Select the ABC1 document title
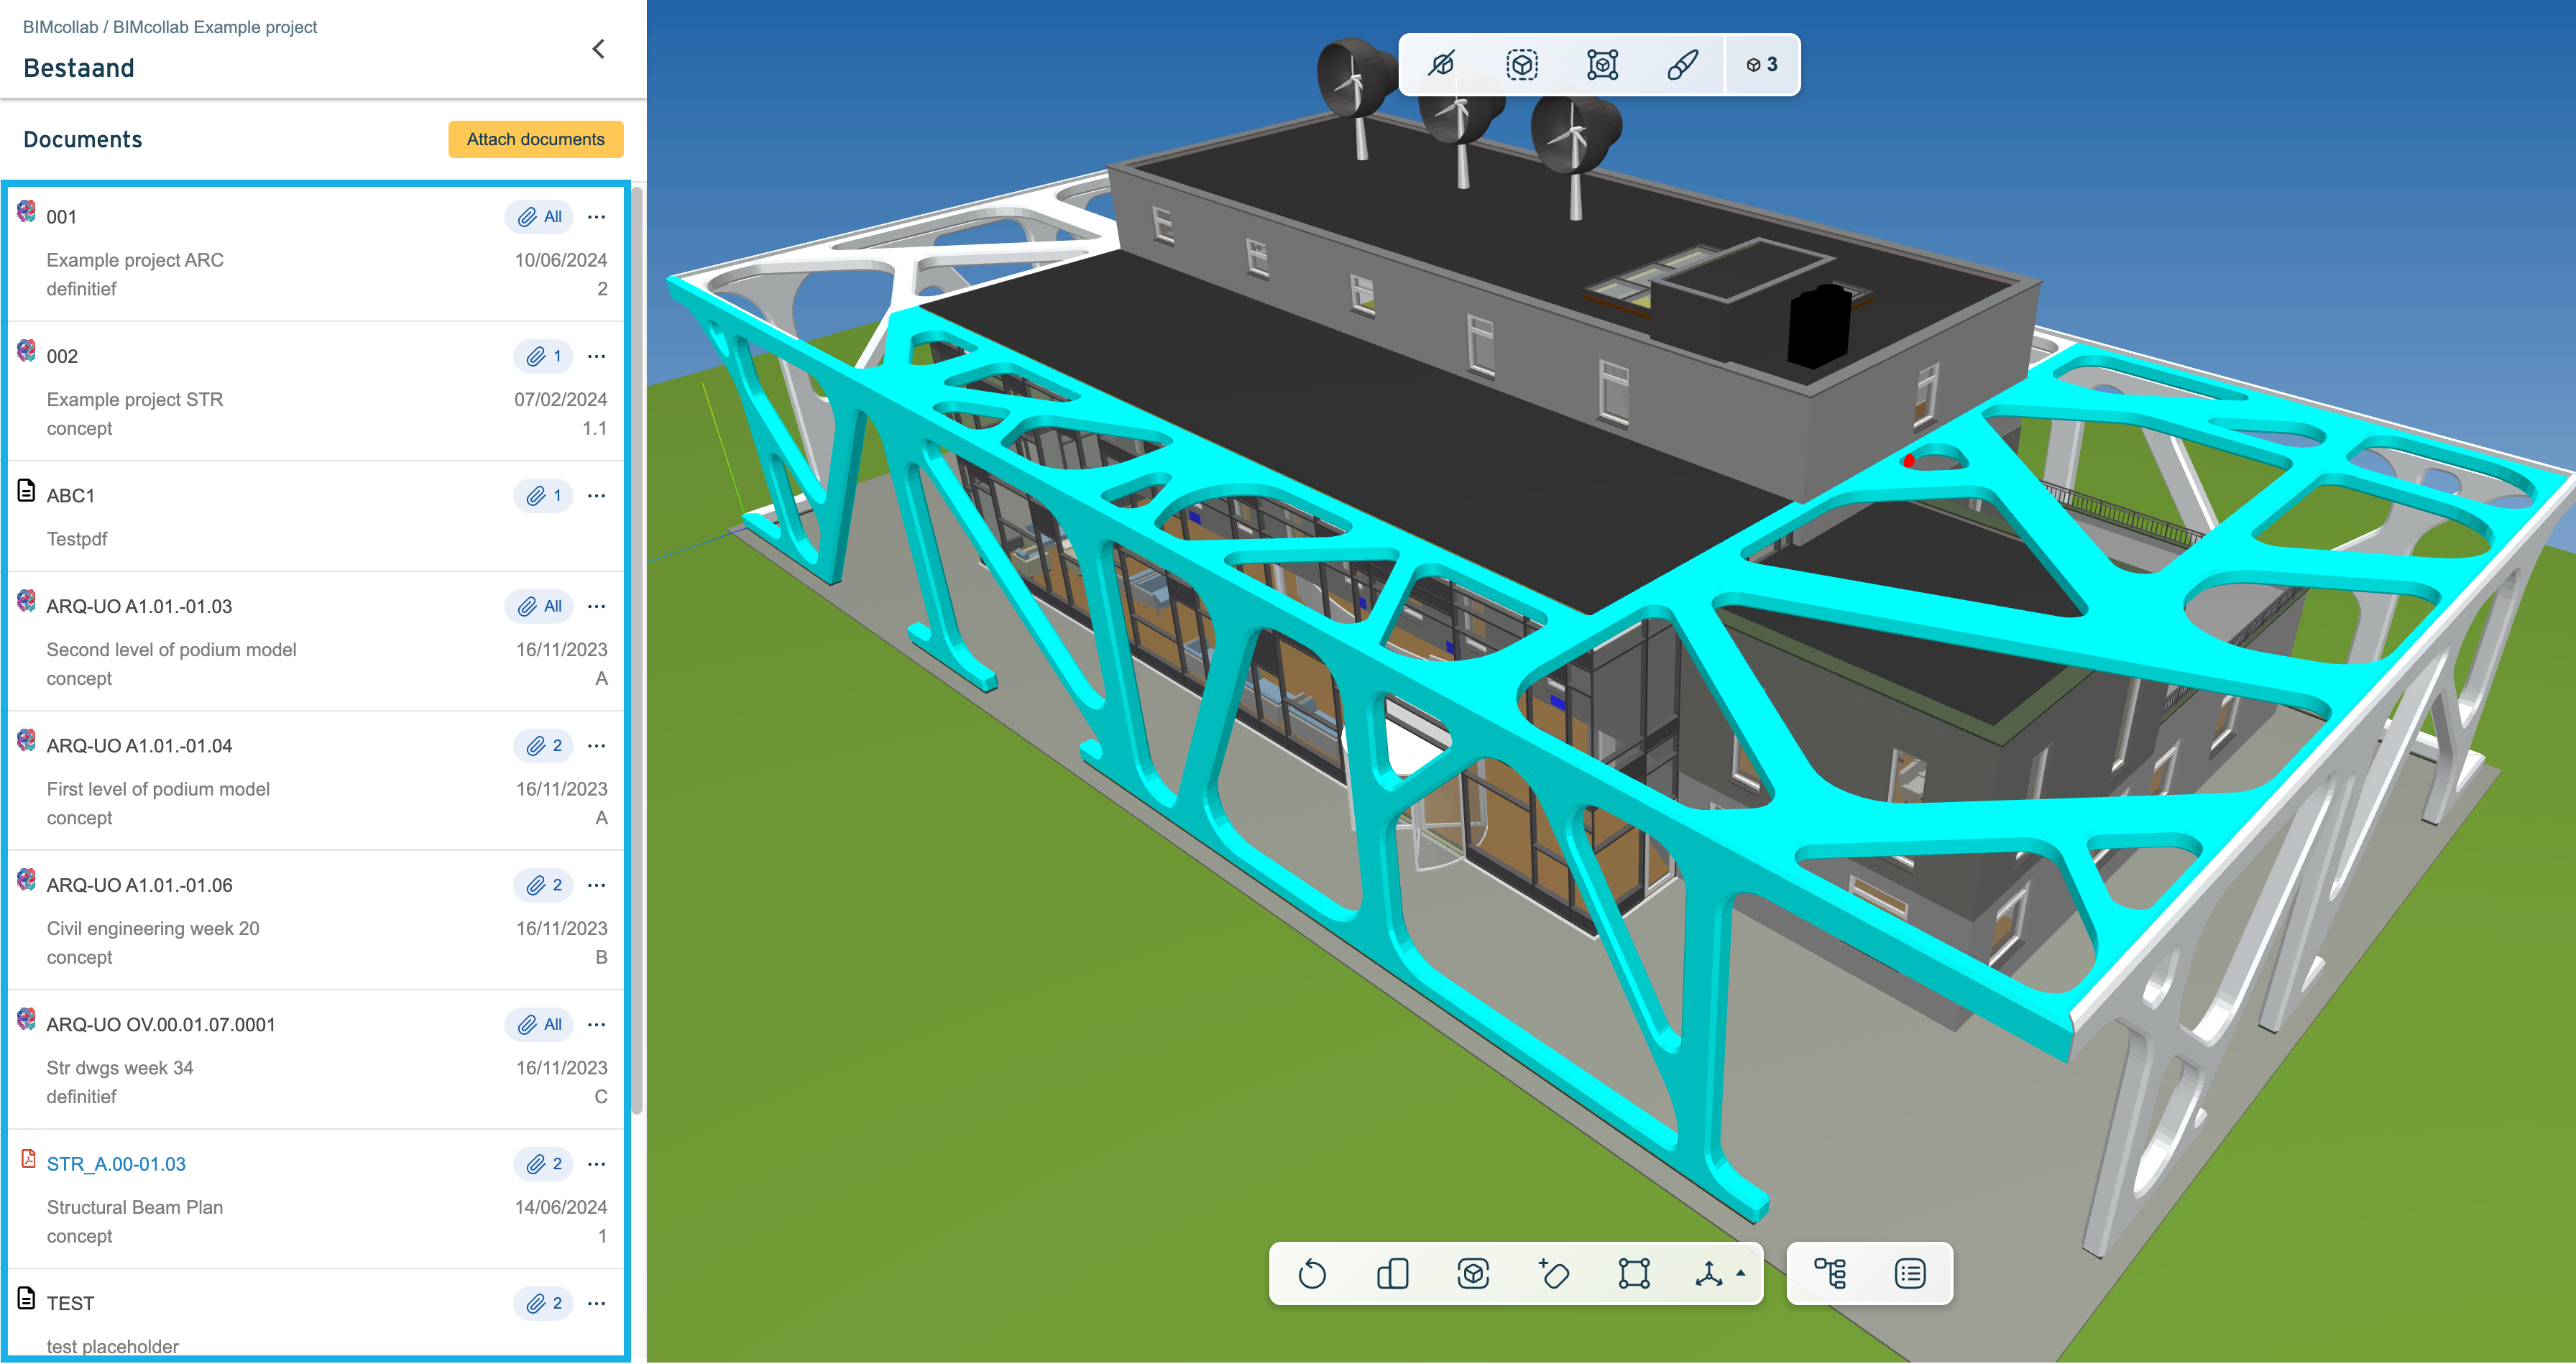Screen dimensions: 2576x1364 coord(70,496)
